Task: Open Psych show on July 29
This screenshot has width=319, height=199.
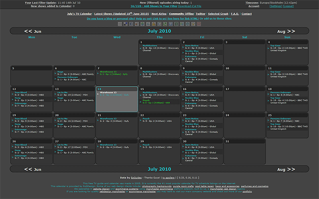Action: [146, 145]
